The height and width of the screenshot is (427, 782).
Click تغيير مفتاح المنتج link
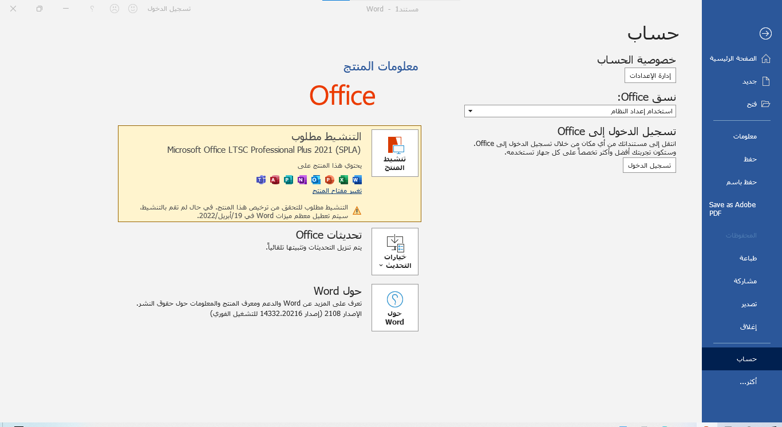(337, 191)
